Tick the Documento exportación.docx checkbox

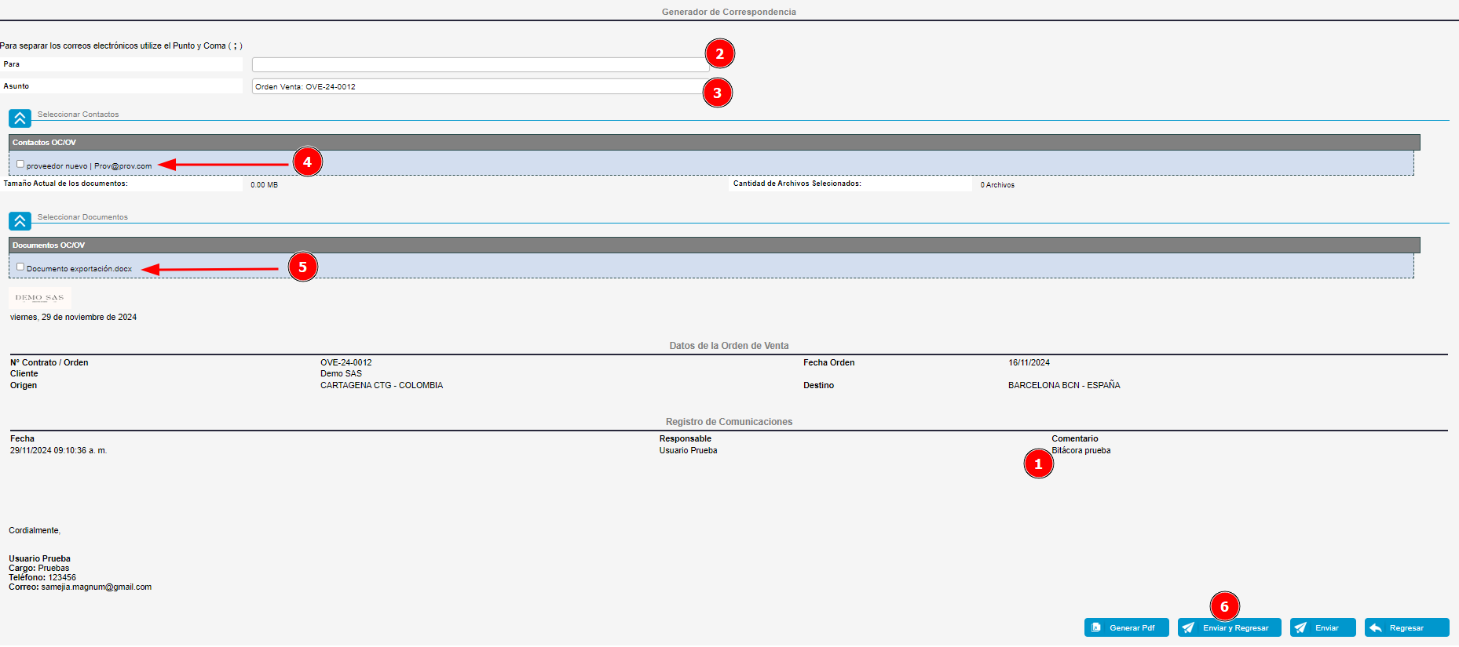(20, 267)
